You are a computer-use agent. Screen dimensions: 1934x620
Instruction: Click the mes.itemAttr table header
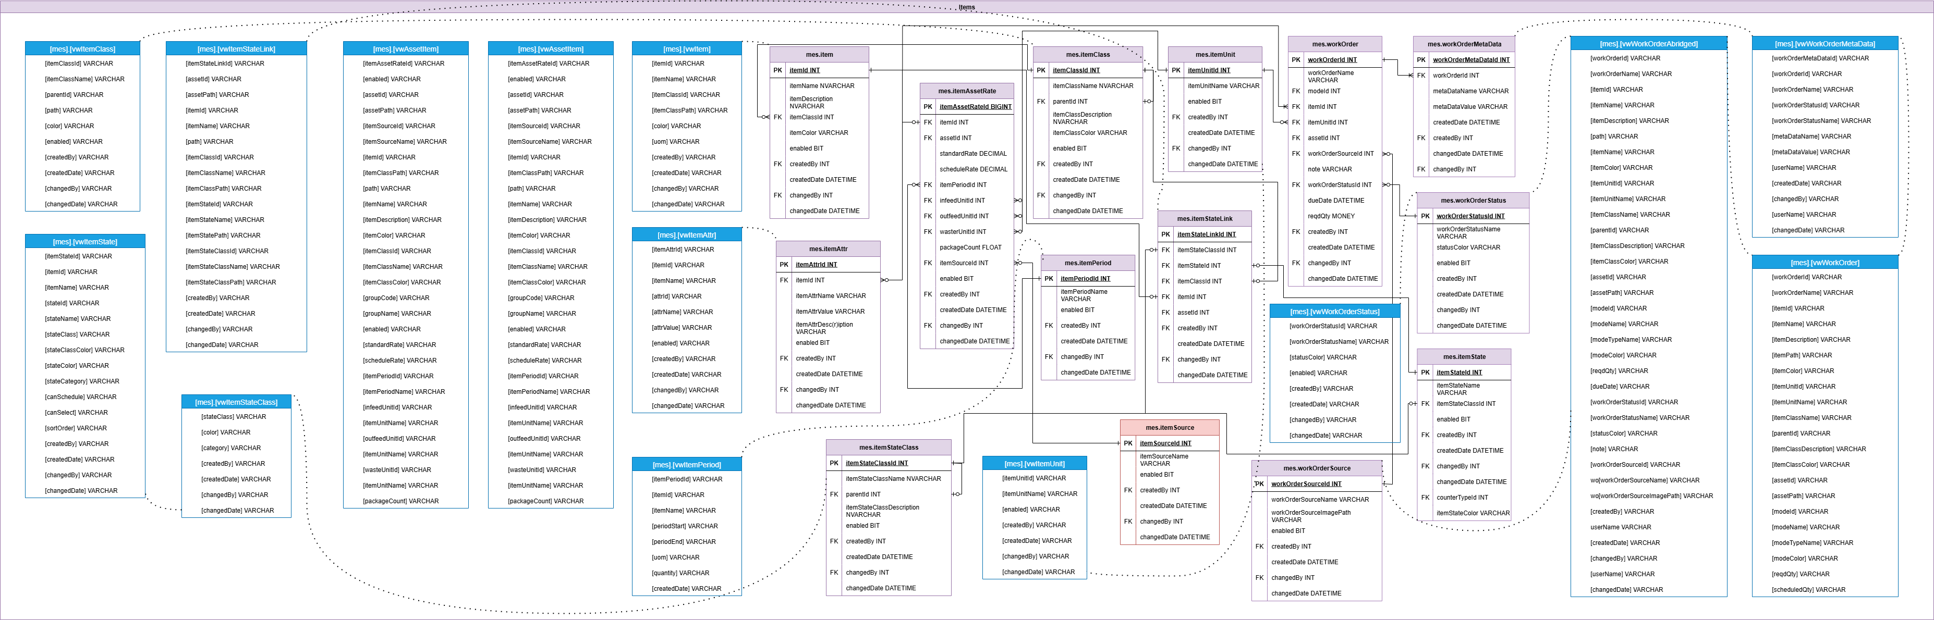tap(828, 249)
